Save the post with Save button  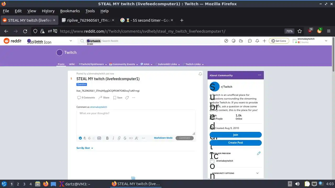[118, 98]
